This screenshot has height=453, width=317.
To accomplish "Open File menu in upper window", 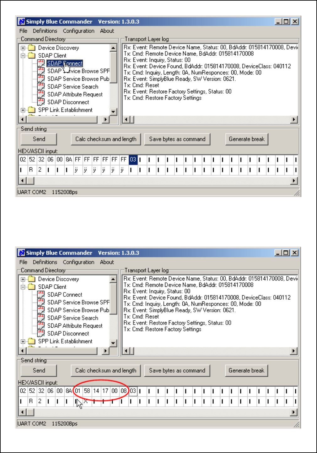I will [23, 31].
